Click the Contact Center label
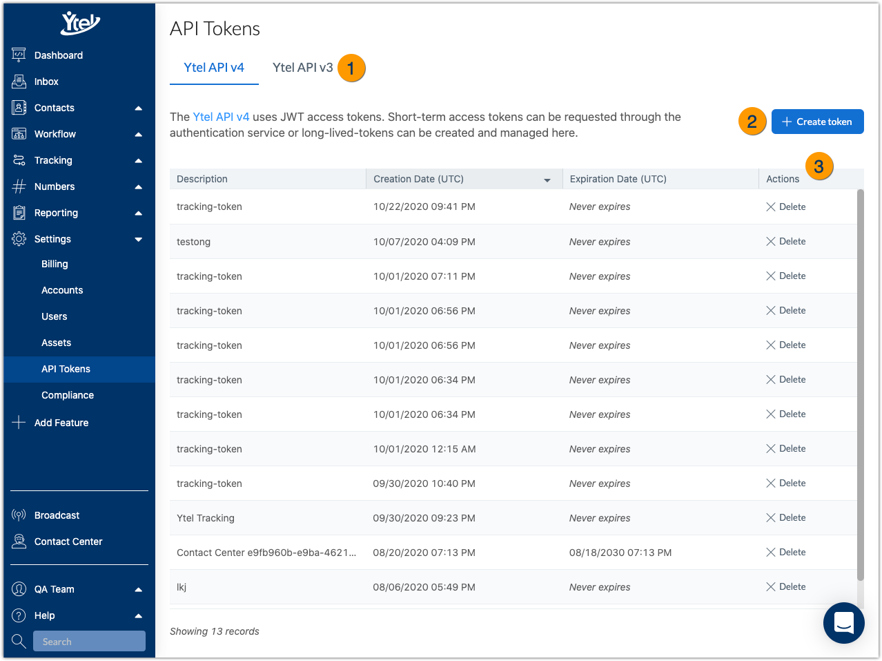The width and height of the screenshot is (882, 661). (x=68, y=542)
